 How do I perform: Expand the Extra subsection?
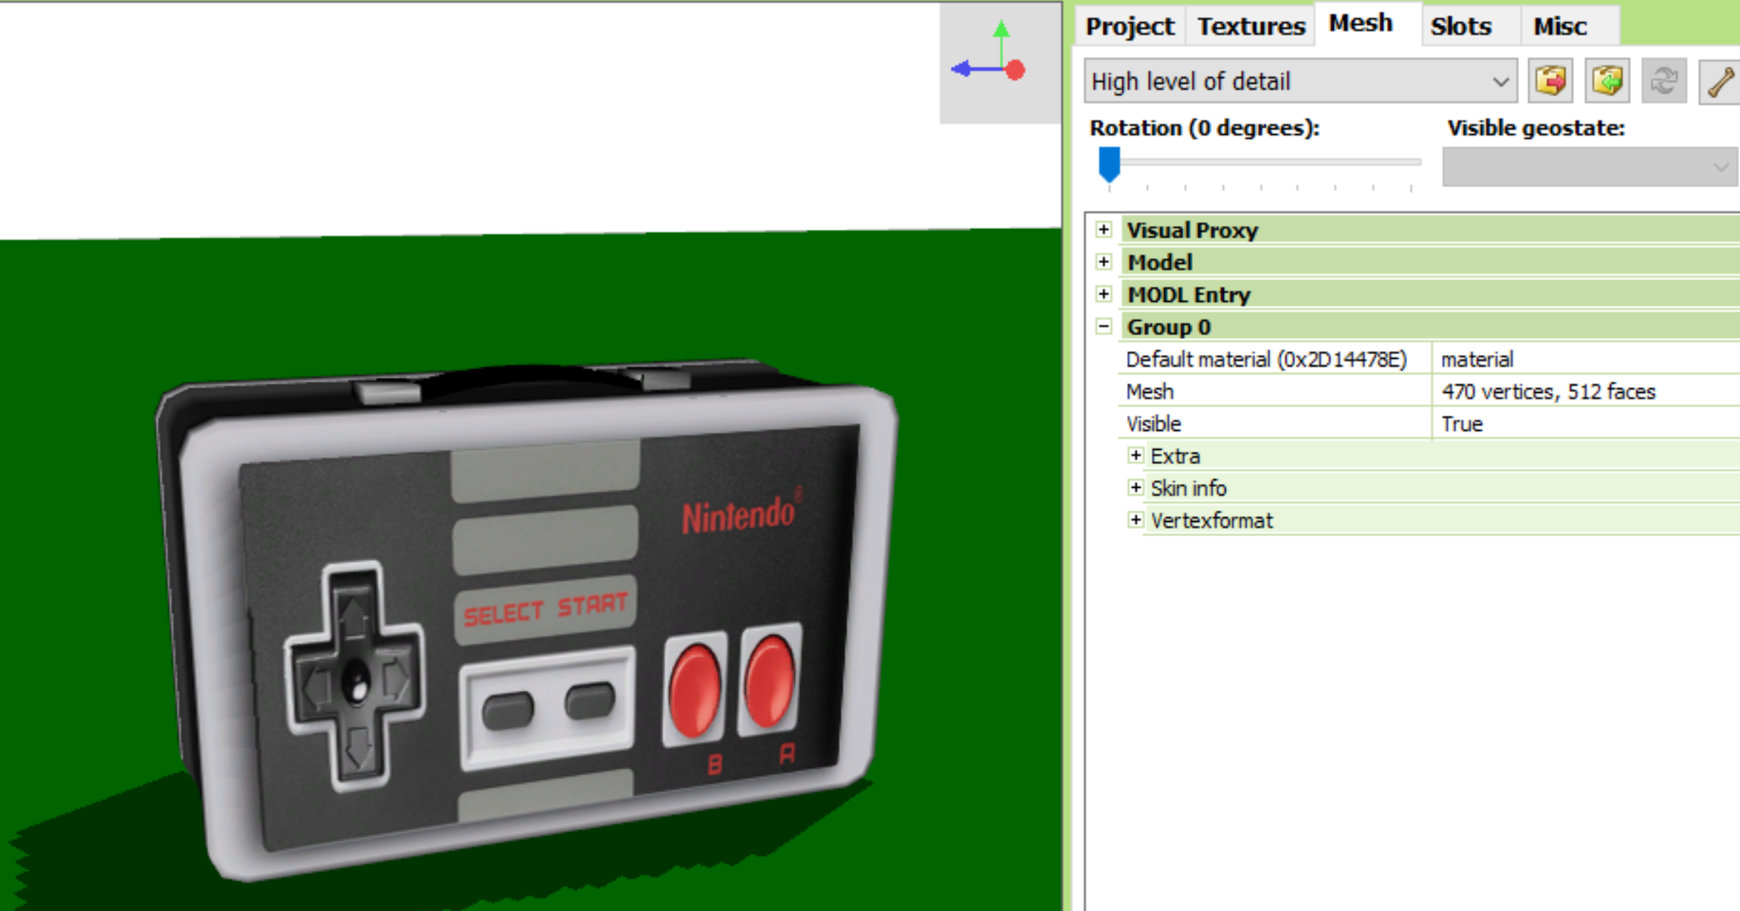(x=1136, y=455)
